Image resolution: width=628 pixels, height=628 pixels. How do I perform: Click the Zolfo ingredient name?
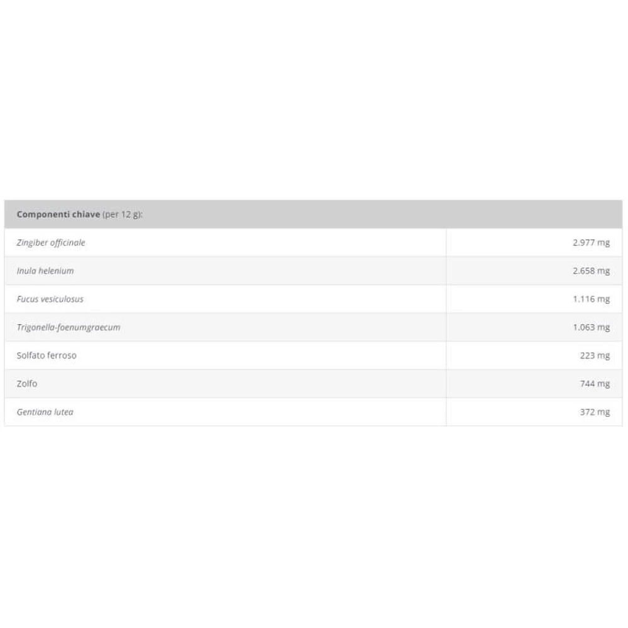[x=27, y=383]
